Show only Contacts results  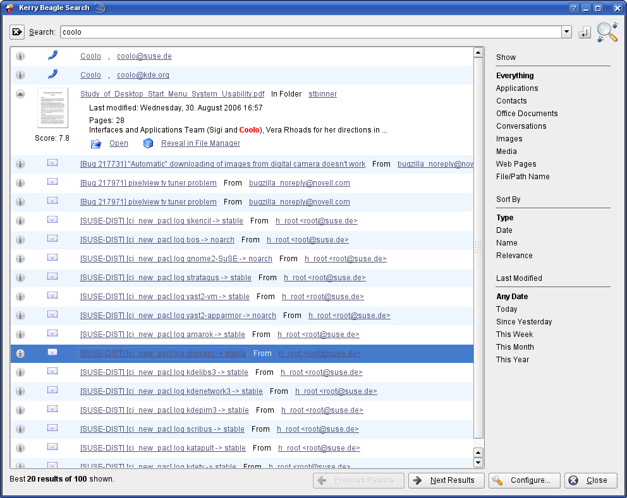pos(511,101)
